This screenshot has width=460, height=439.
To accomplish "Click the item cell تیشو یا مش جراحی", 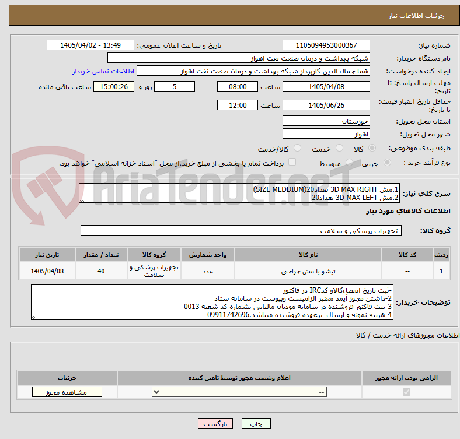I will (x=308, y=271).
